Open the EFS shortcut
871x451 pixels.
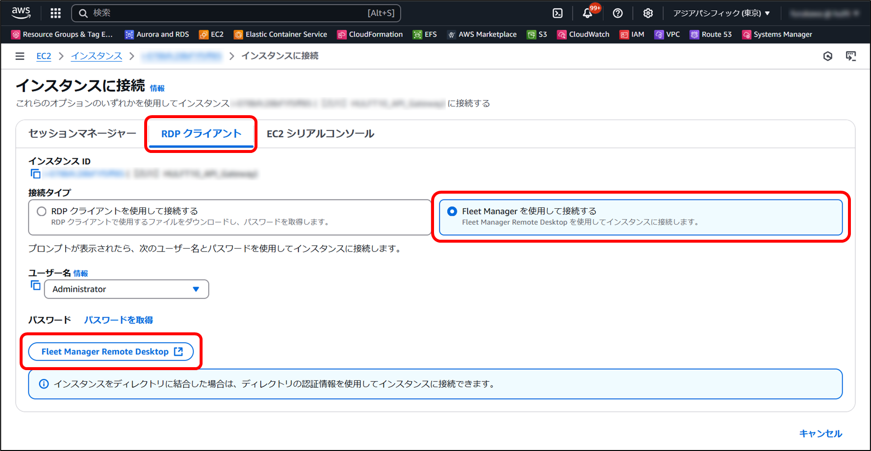(425, 34)
